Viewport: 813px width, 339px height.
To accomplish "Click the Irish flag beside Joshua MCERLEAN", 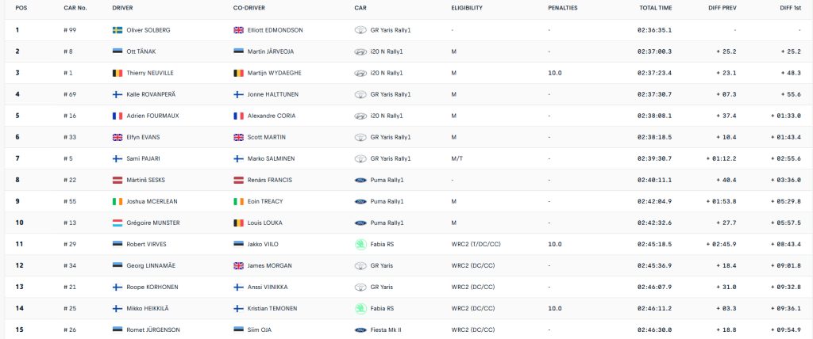I will tap(118, 201).
